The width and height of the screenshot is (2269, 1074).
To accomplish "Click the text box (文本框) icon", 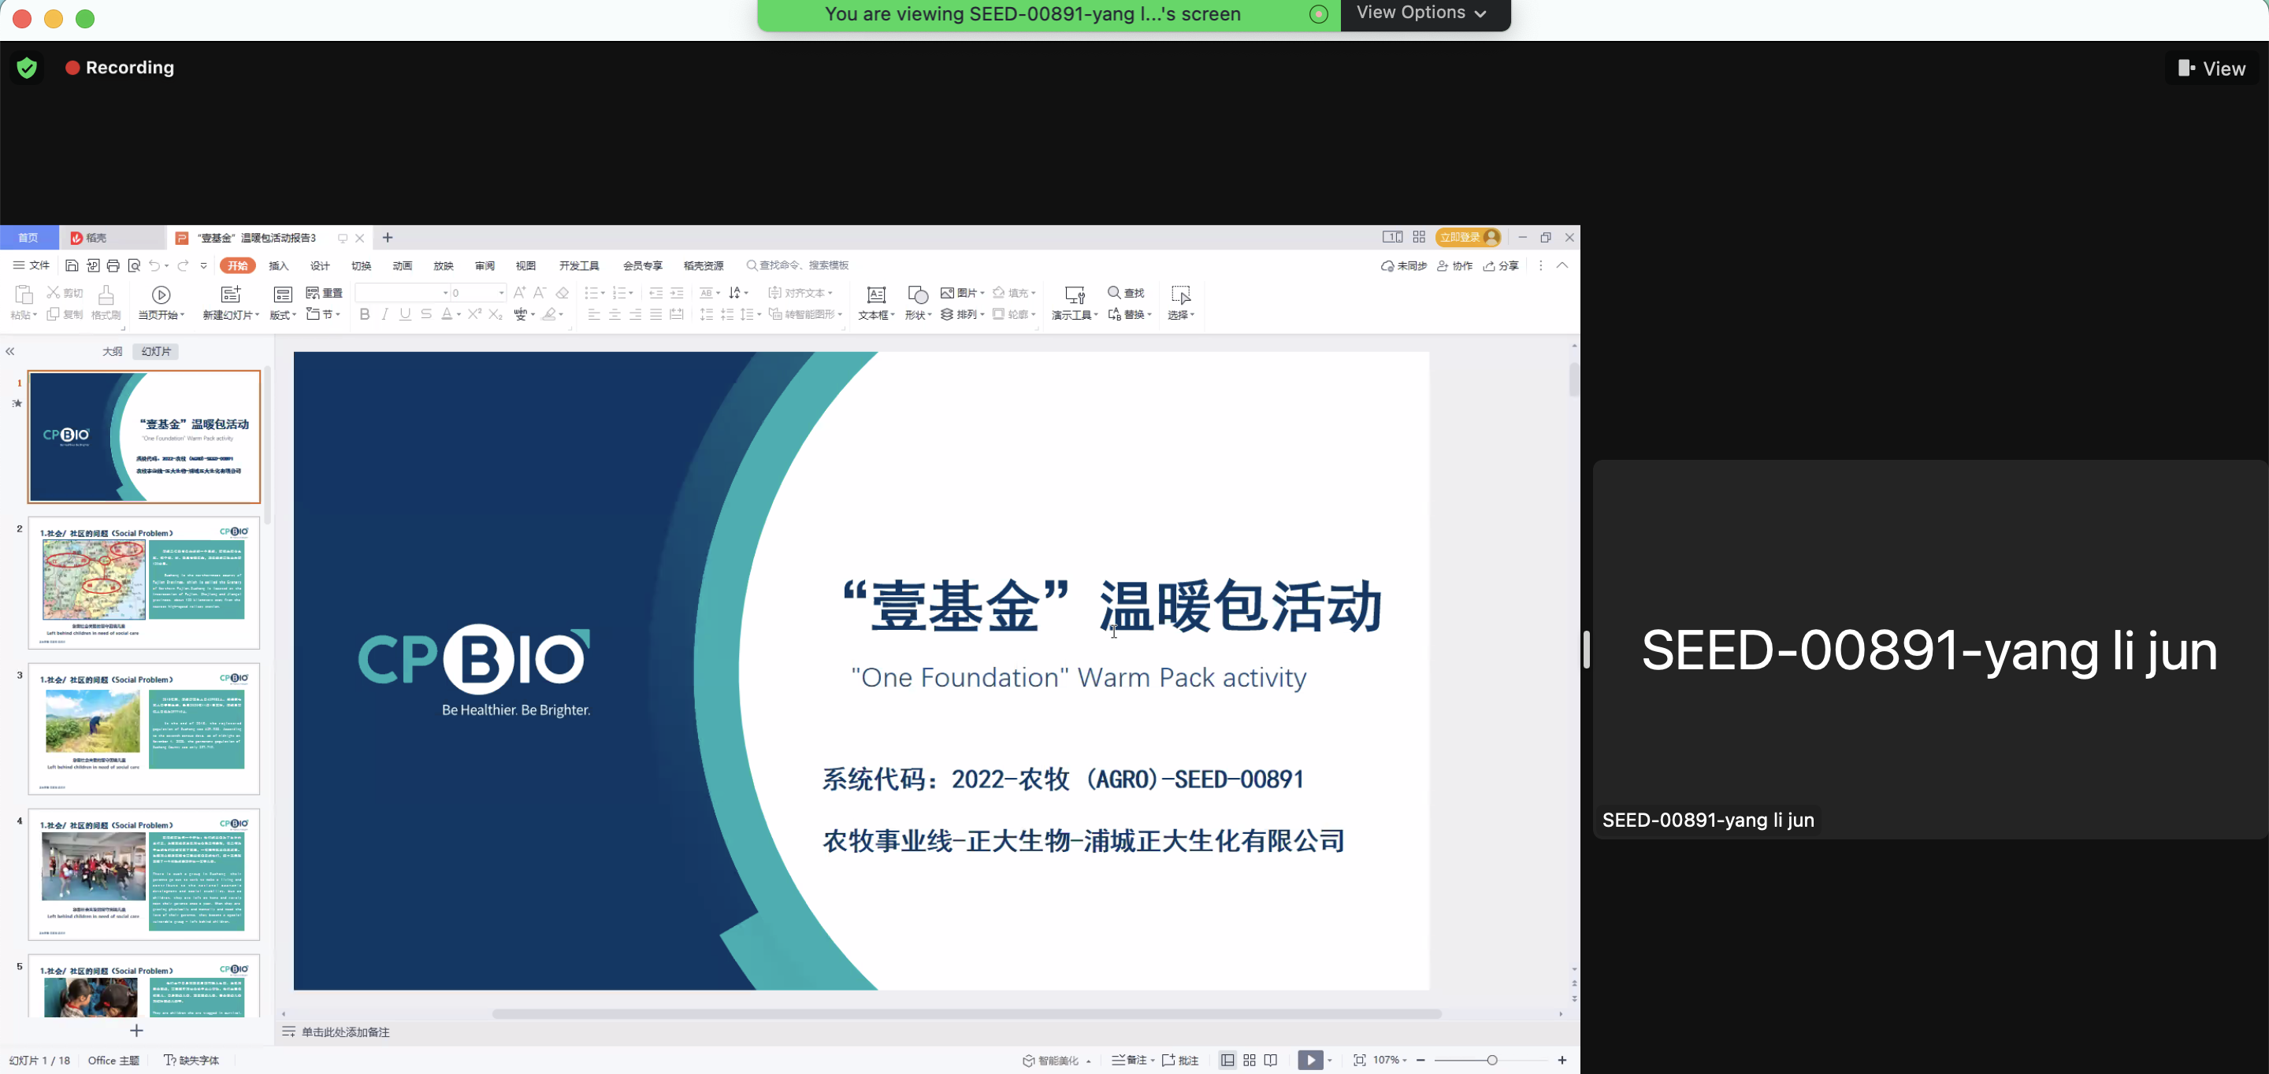I will pyautogui.click(x=875, y=295).
